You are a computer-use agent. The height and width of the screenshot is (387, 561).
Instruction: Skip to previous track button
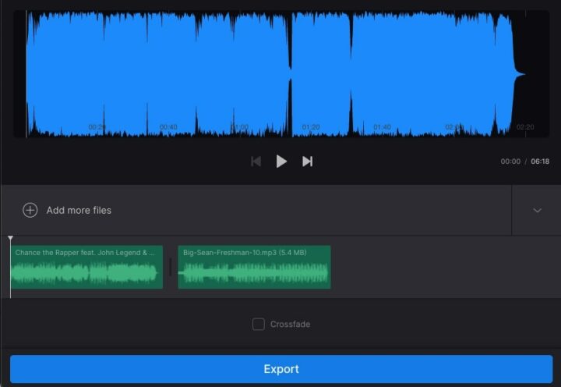coord(256,162)
